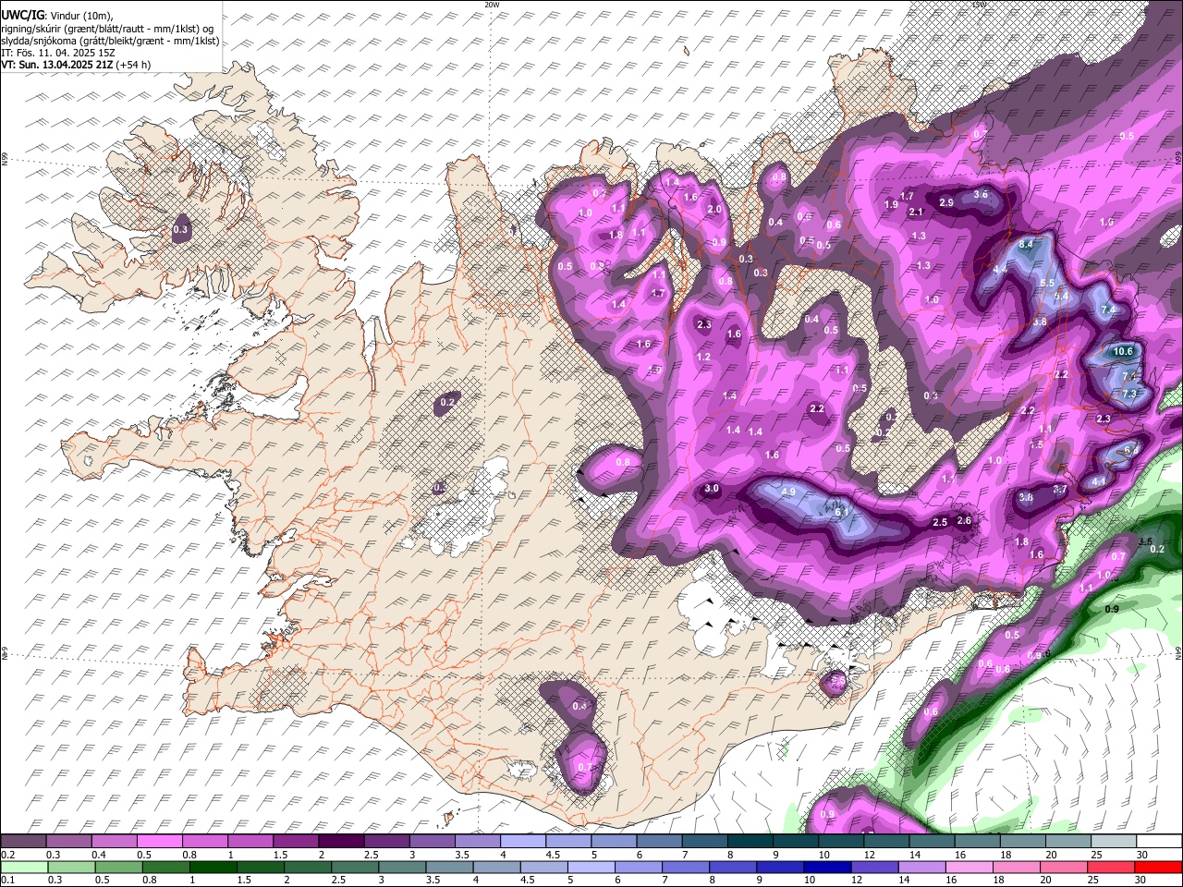This screenshot has width=1183, height=887.
Task: Click the 6.1 precipitation value
Action: 841,512
